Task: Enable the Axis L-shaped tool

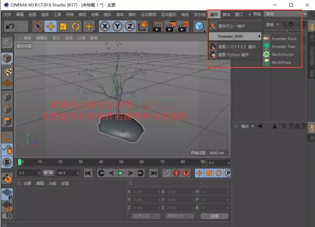Action: click(7, 137)
